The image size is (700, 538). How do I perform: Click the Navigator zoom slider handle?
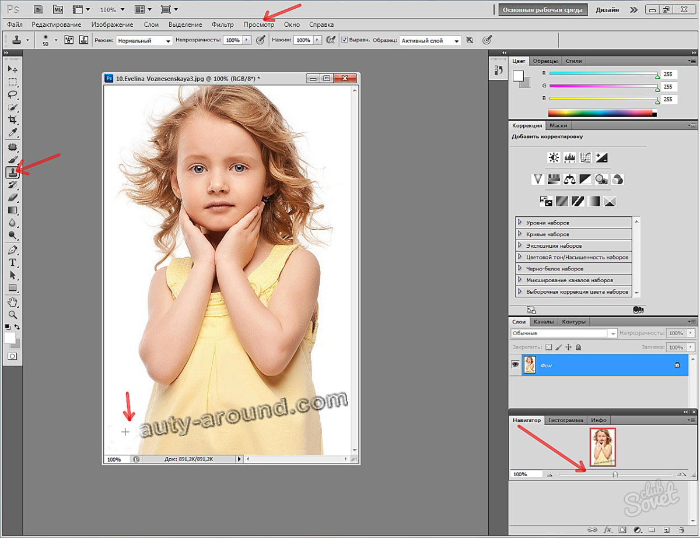615,475
